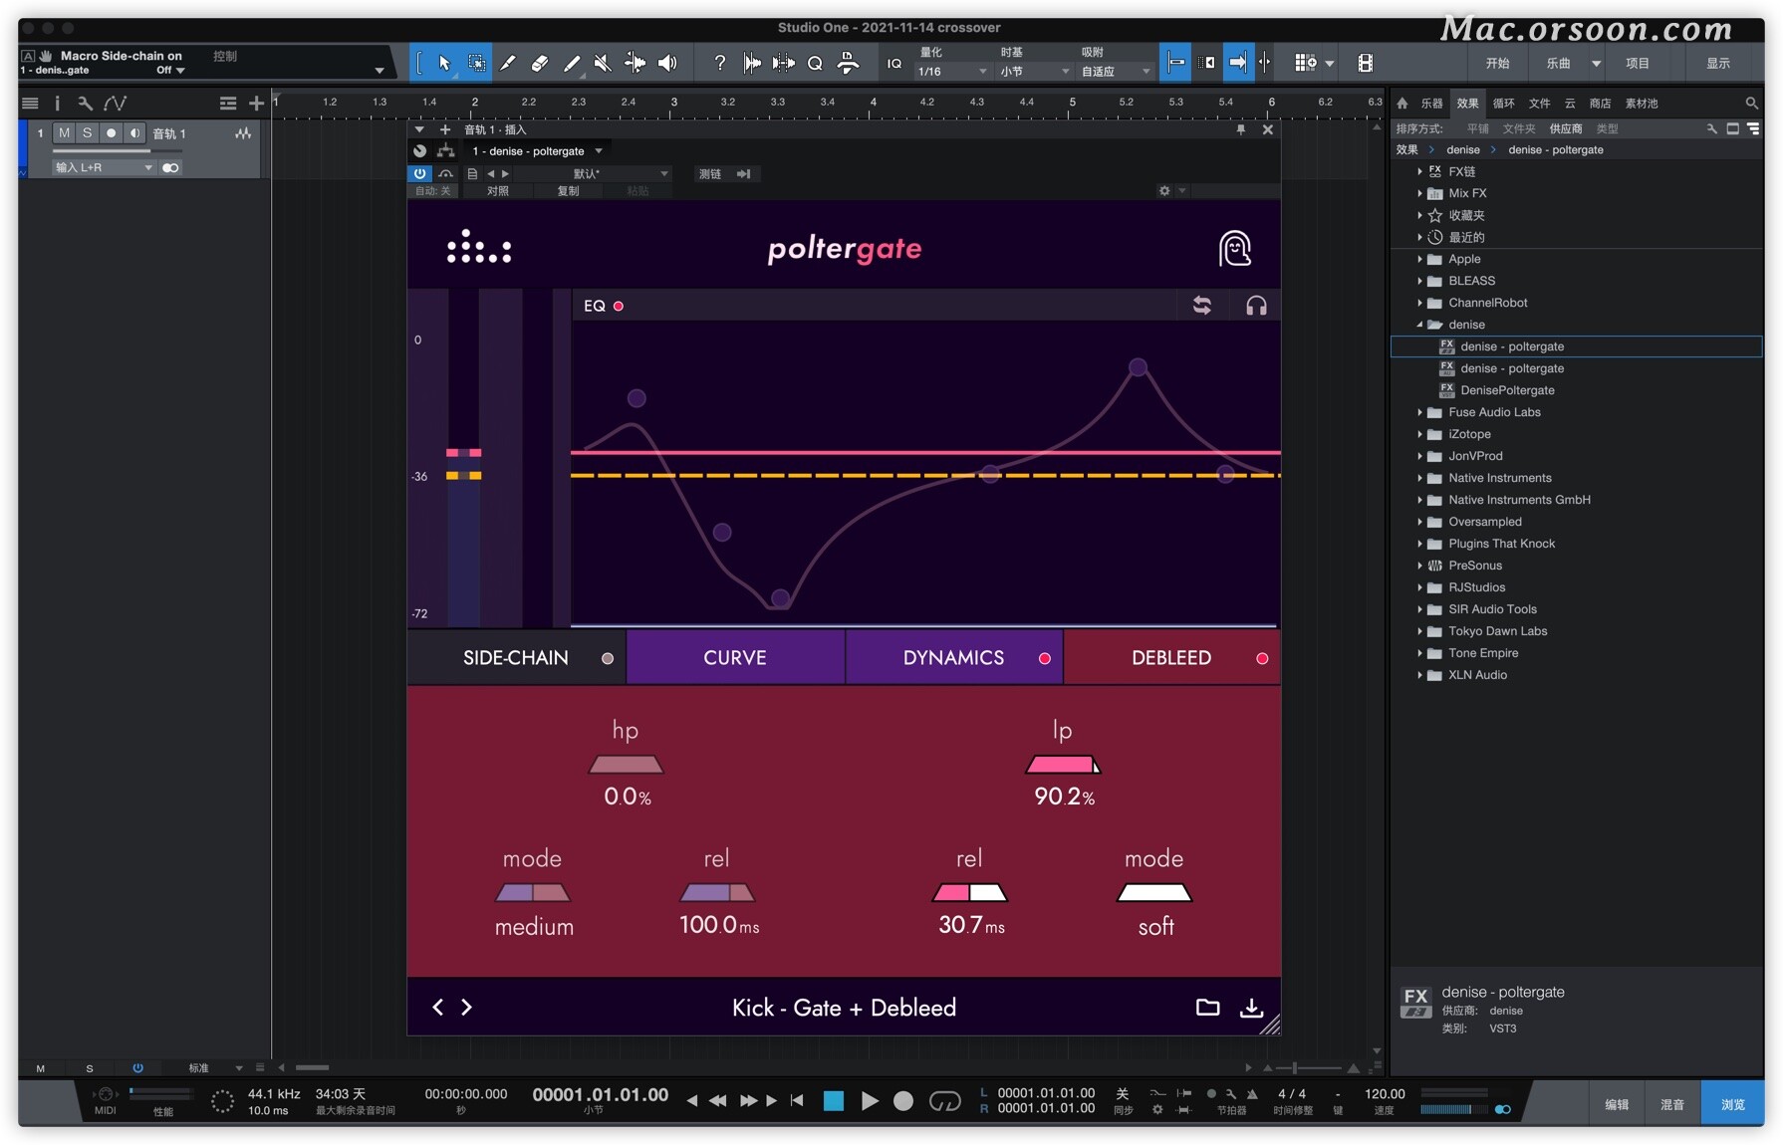The image size is (1783, 1145).
Task: Open track input L+R dropdown
Action: (104, 167)
